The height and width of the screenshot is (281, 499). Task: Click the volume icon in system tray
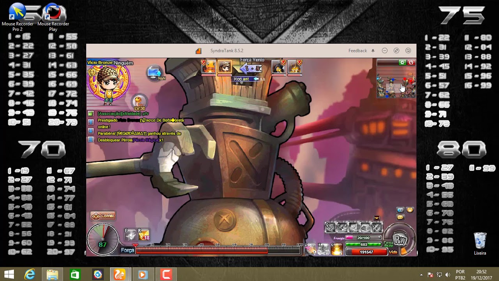coord(448,275)
